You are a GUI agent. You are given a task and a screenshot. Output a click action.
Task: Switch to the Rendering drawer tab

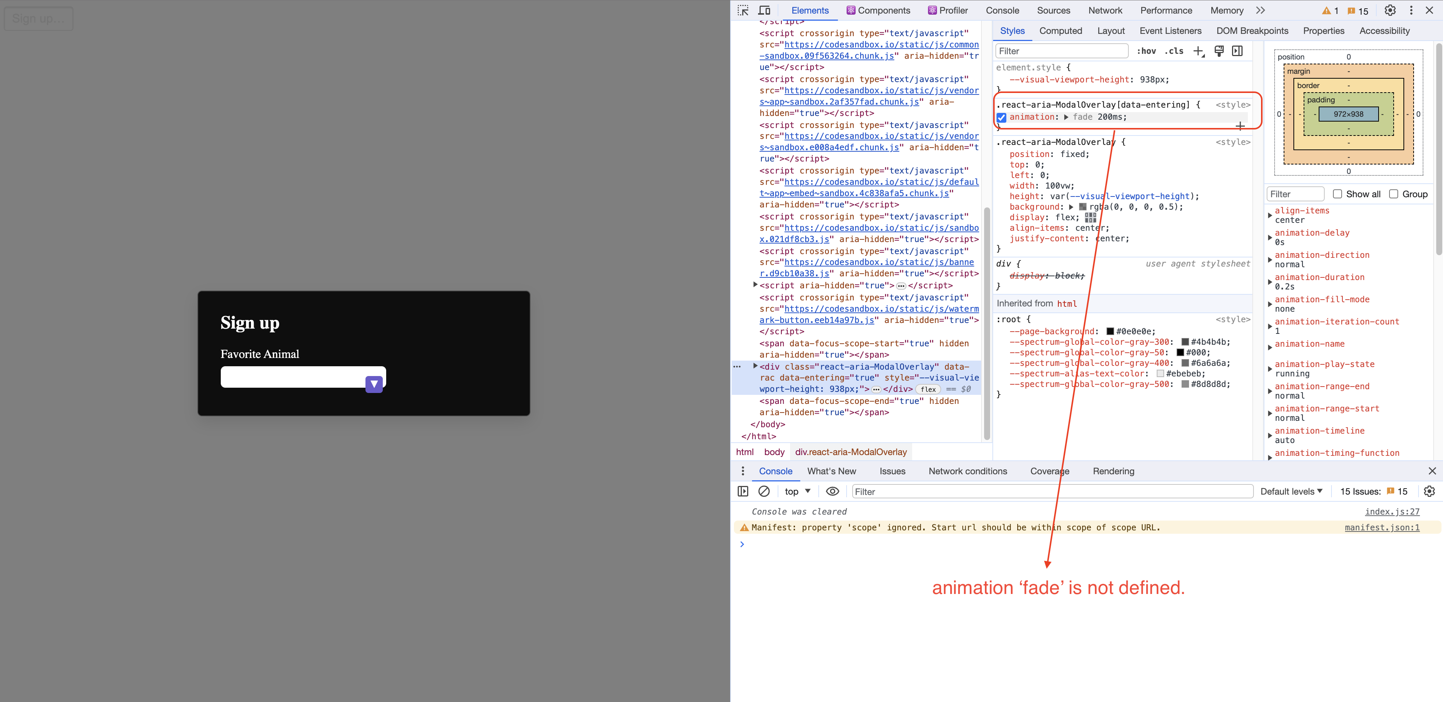click(x=1113, y=471)
